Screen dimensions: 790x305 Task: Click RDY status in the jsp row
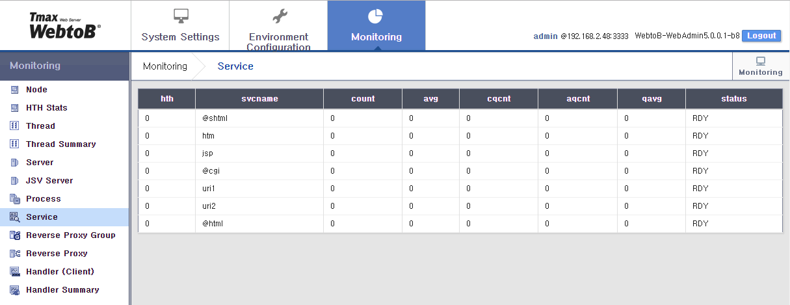(700, 153)
